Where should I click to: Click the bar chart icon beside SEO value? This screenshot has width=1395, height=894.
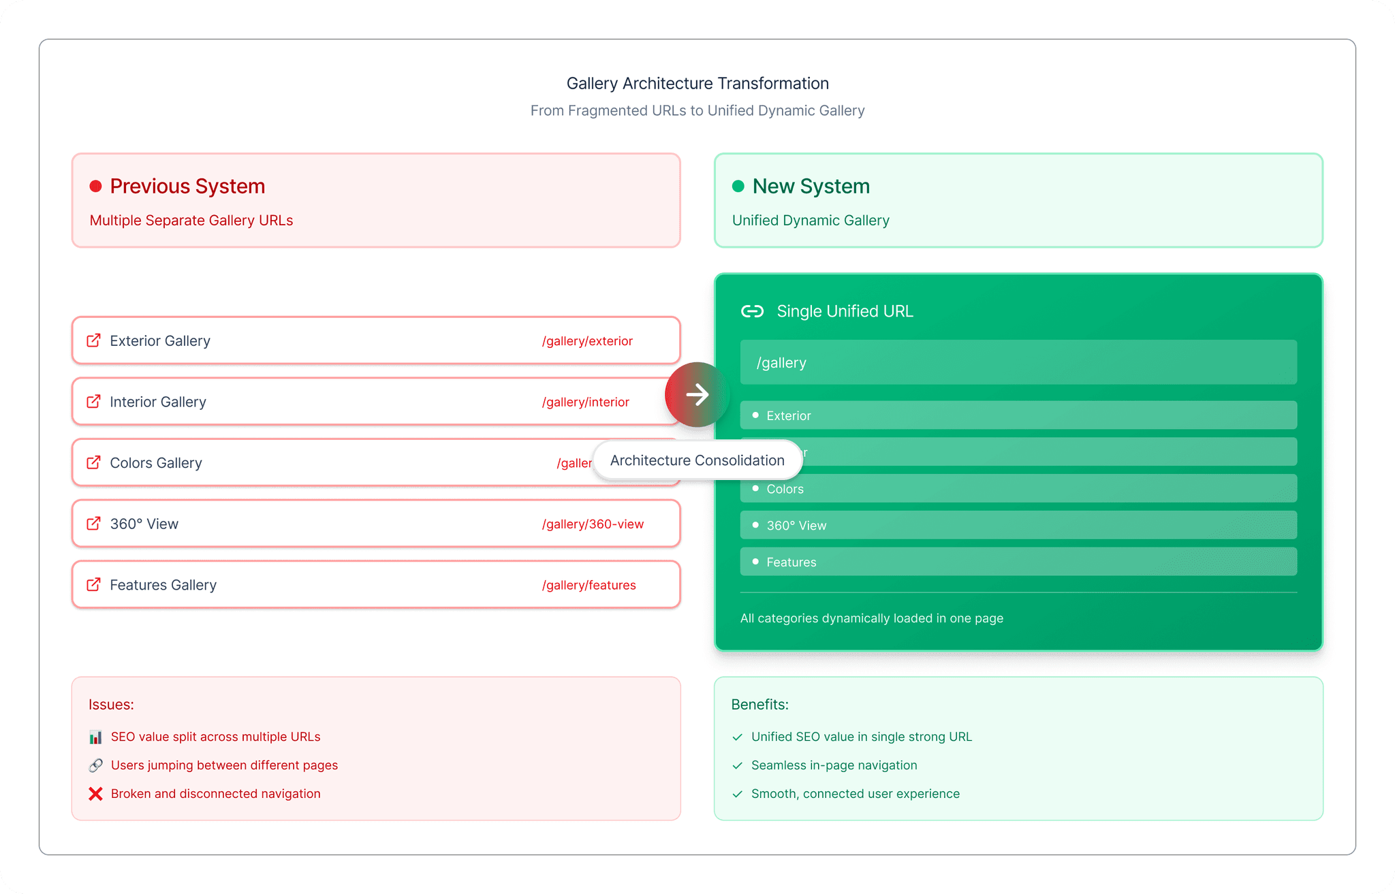pos(95,737)
